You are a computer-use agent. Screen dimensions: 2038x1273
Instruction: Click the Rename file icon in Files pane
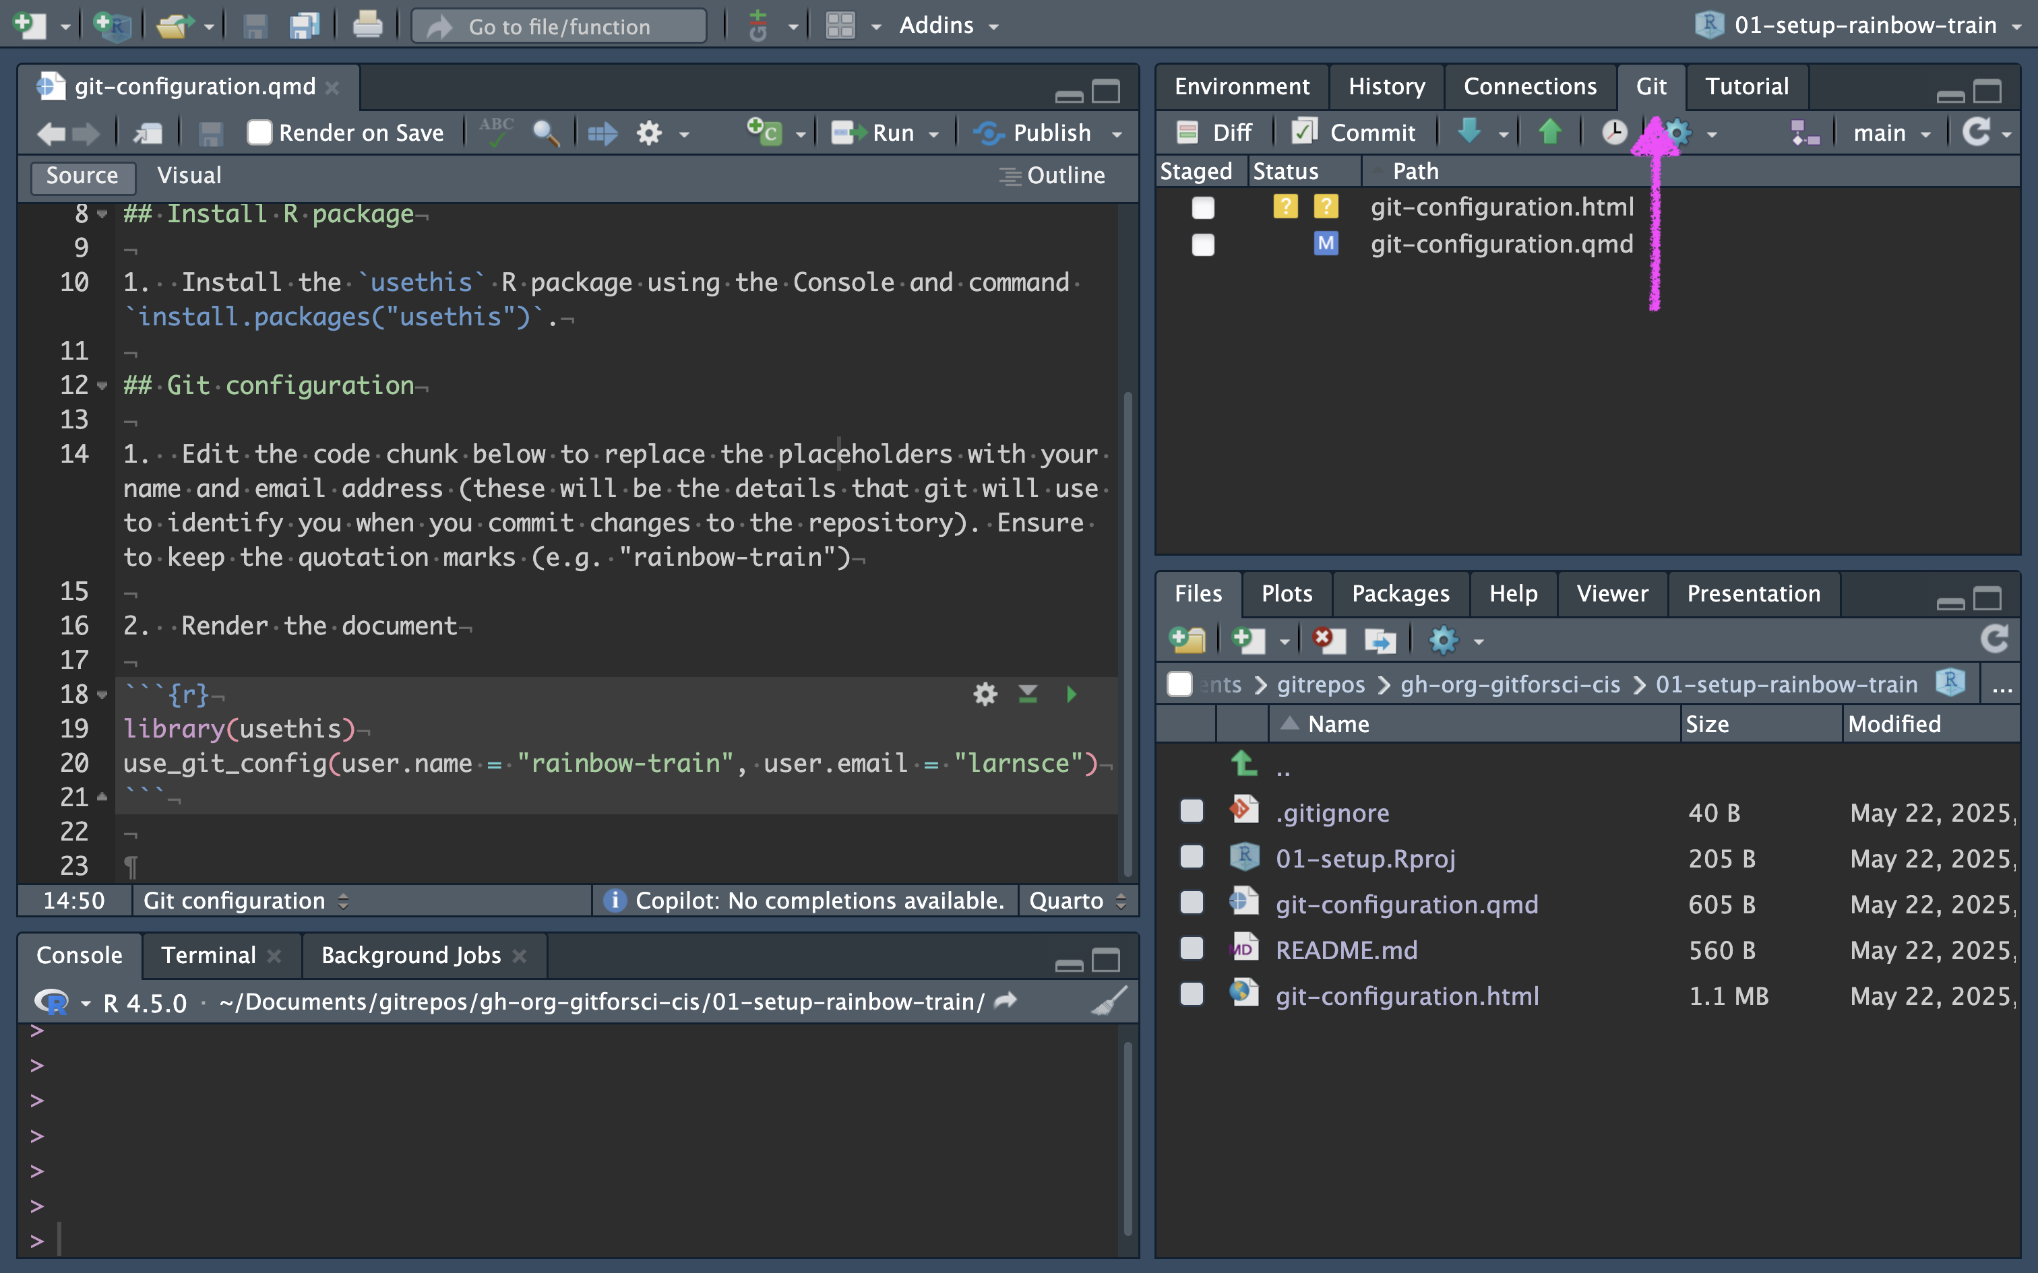tap(1380, 640)
